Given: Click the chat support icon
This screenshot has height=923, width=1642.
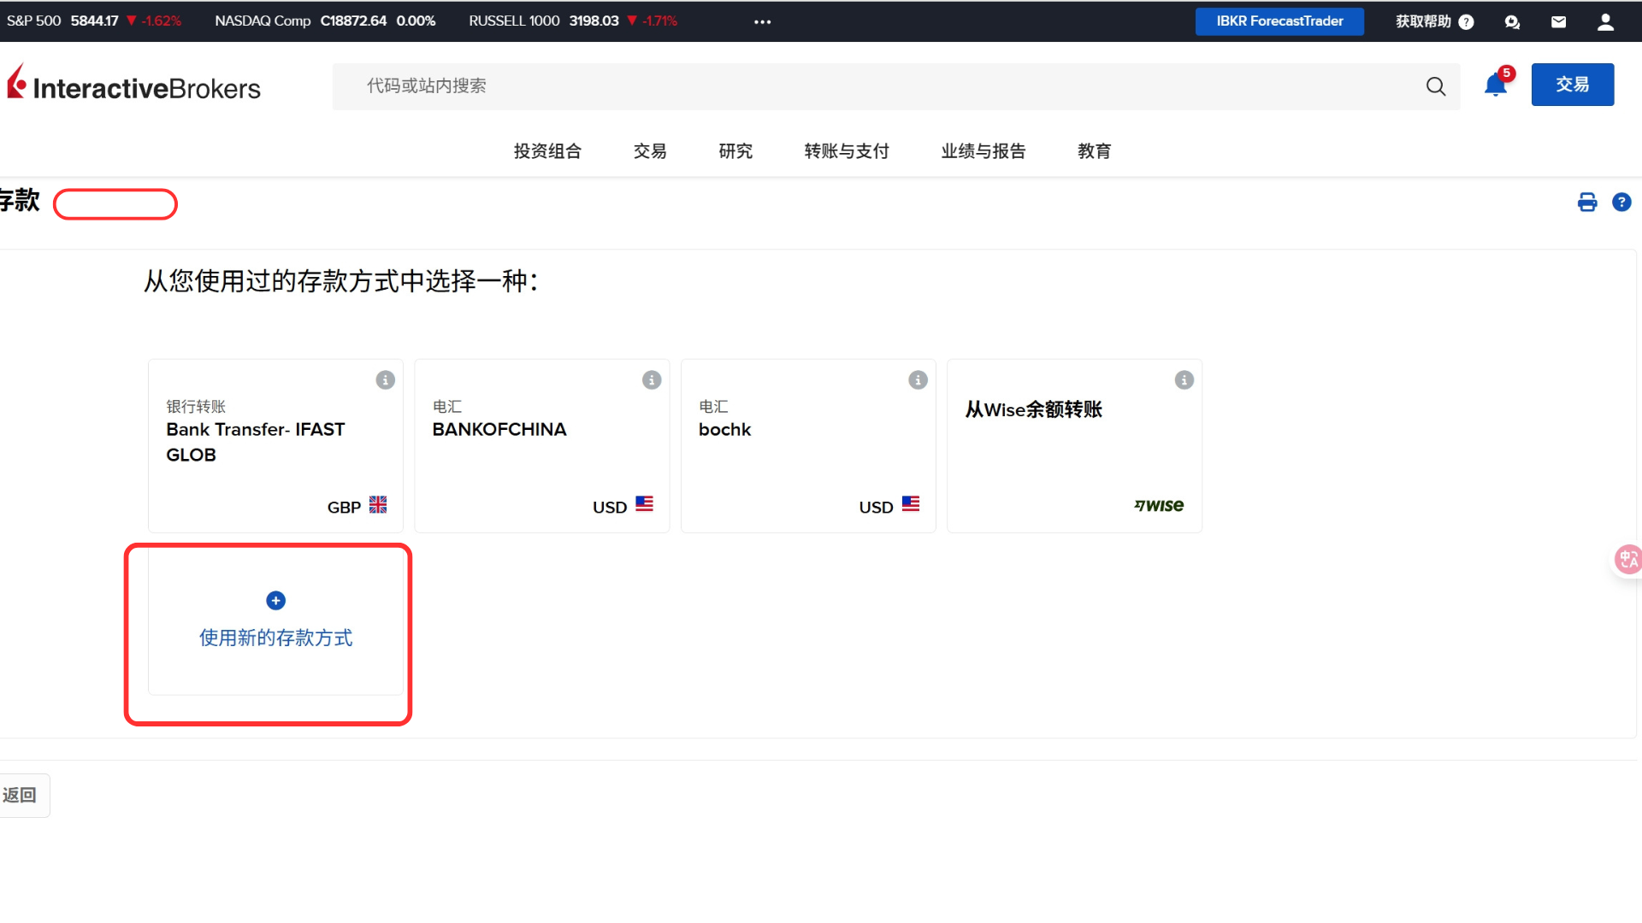Looking at the screenshot, I should (x=1512, y=22).
